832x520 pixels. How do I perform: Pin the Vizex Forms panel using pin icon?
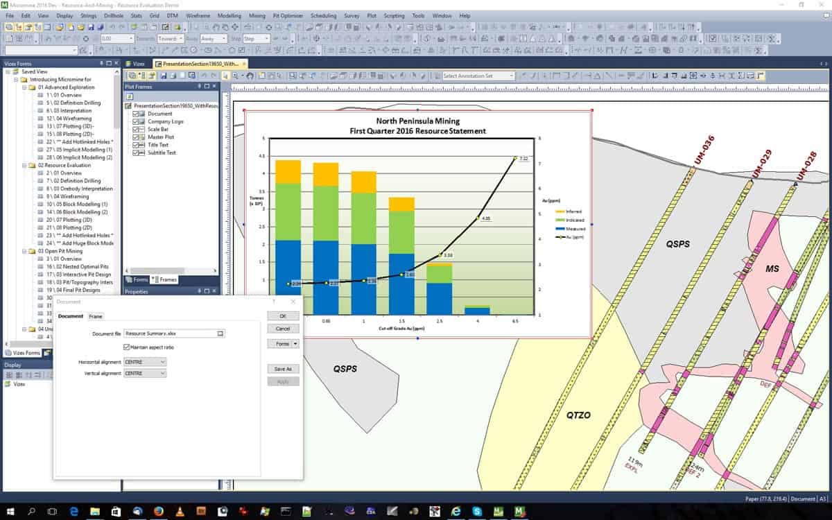click(x=102, y=62)
